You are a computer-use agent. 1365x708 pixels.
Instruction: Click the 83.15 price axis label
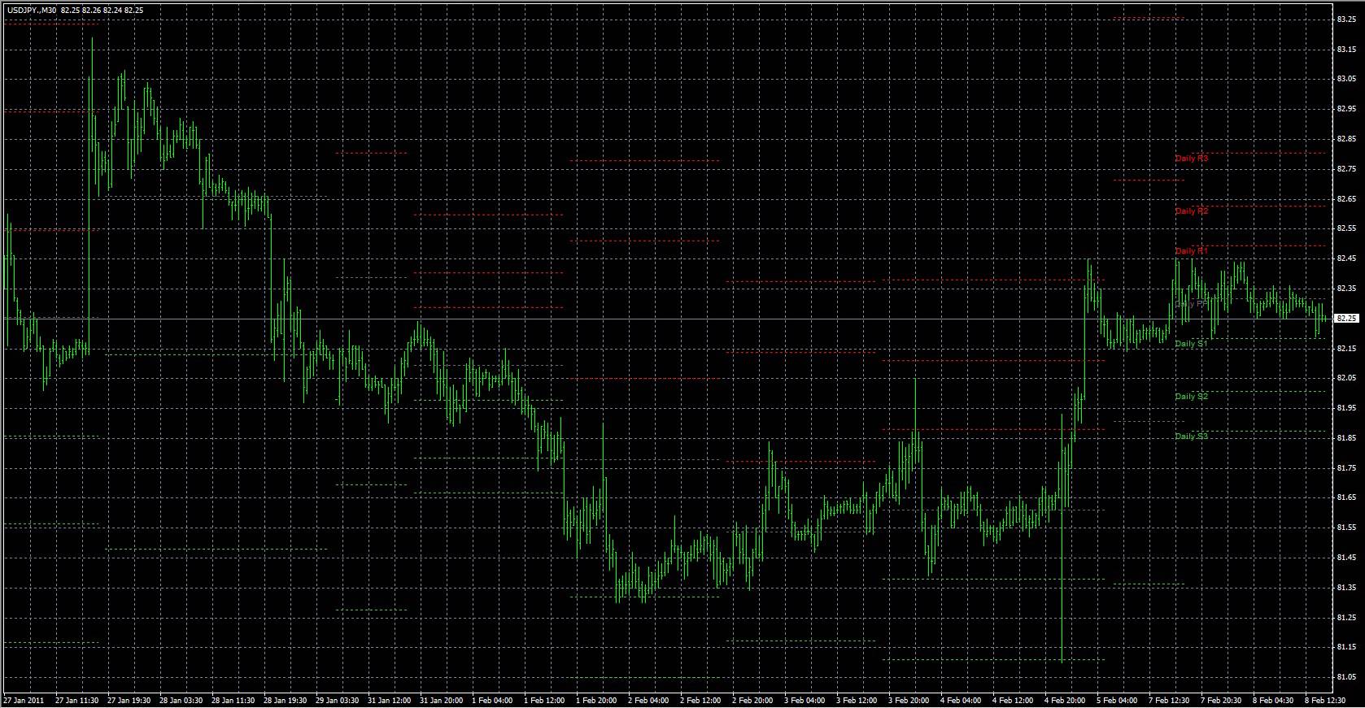tap(1346, 50)
